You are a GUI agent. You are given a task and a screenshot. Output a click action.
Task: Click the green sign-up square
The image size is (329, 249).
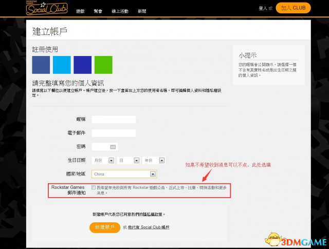click(x=103, y=65)
